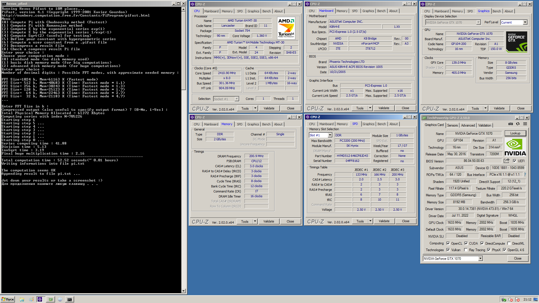Screen dimensions: 539x303
Task: Launch Paint from the quick launch bar
Action: coord(31,299)
